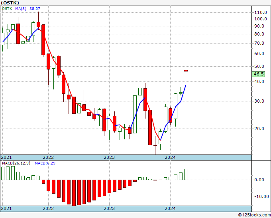This screenshot has width=271, height=218.
Task: Click the 90.0 price axis label
Action: tap(259, 26)
